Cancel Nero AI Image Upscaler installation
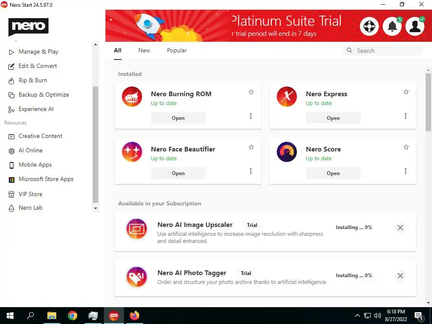 (x=400, y=227)
